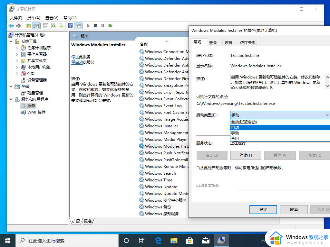This screenshot has width=330, height=247.
Task: Select Windows Installer service row
Action: coord(161,126)
